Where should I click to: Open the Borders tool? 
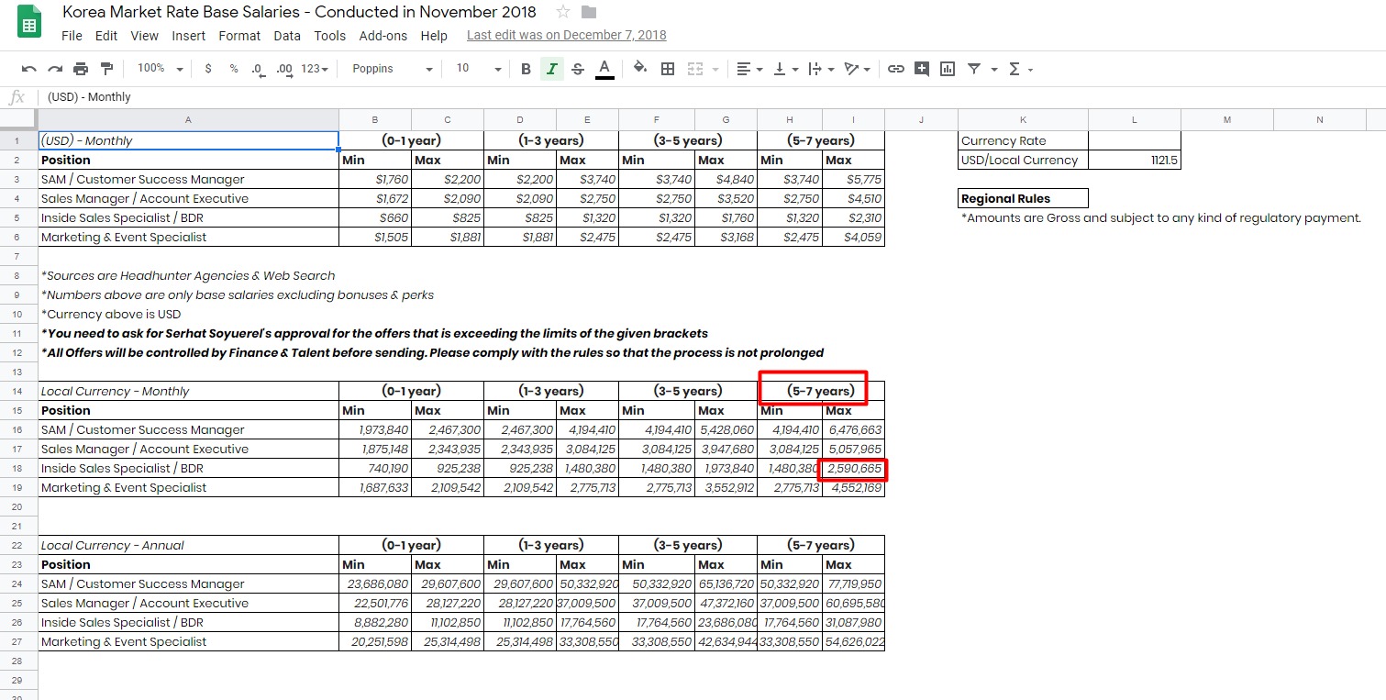point(668,69)
